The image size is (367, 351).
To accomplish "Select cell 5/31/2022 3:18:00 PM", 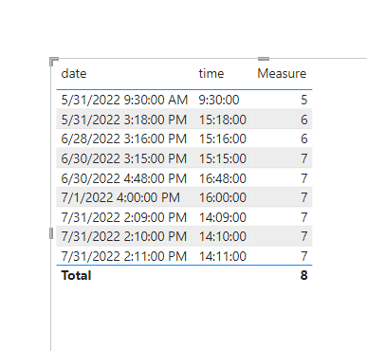I will 124,120.
